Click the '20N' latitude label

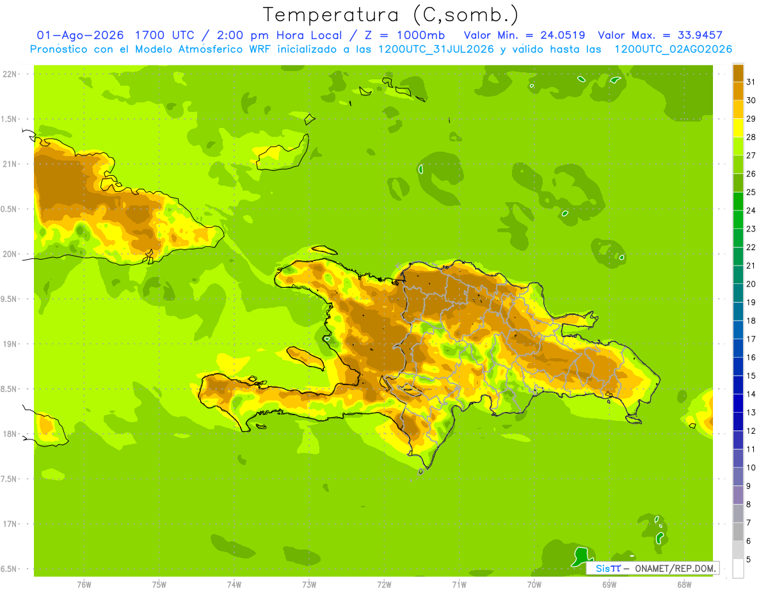[x=10, y=255]
